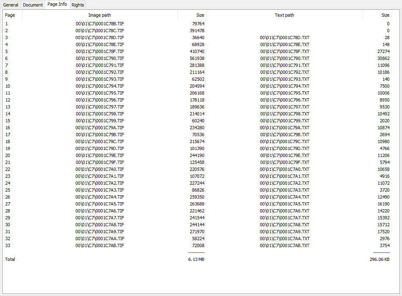
Task: Select image path 00\01\C7\0001C7A1.TIF
Action: pyautogui.click(x=100, y=176)
